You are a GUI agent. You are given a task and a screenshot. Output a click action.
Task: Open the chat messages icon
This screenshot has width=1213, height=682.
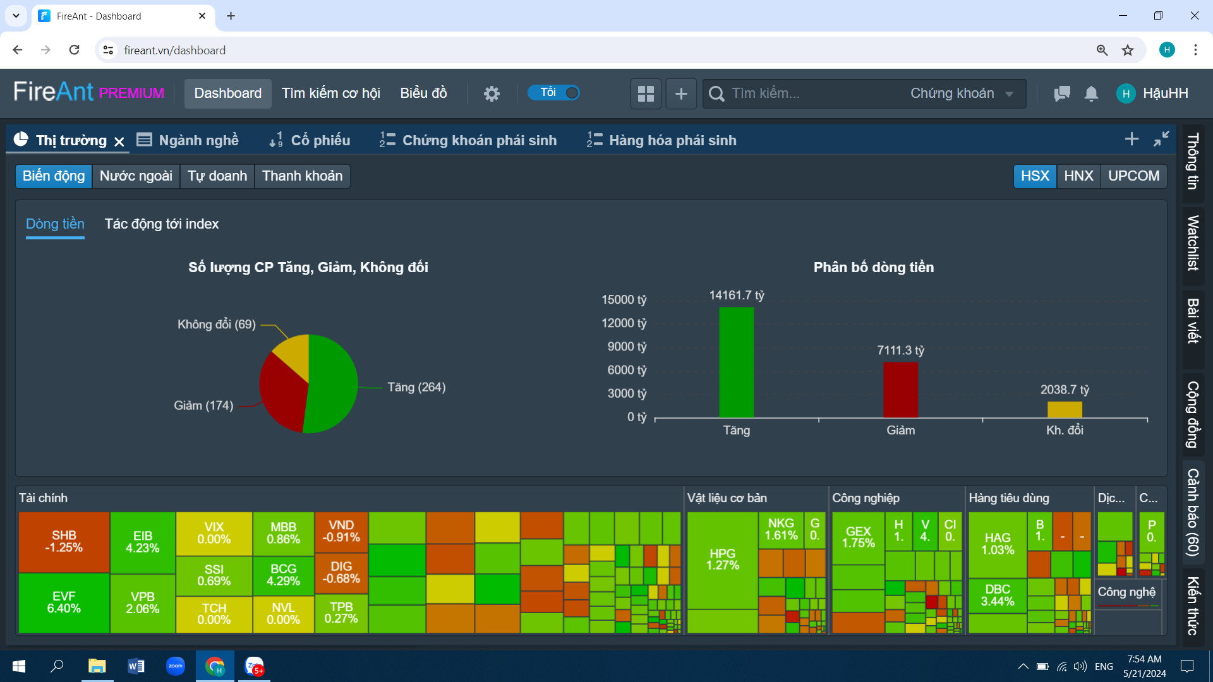[1062, 93]
